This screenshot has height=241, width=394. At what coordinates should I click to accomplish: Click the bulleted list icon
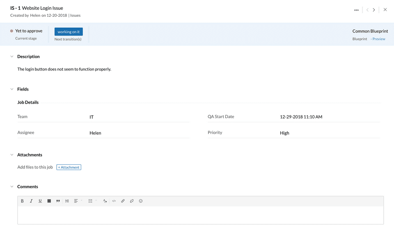[x=90, y=201]
